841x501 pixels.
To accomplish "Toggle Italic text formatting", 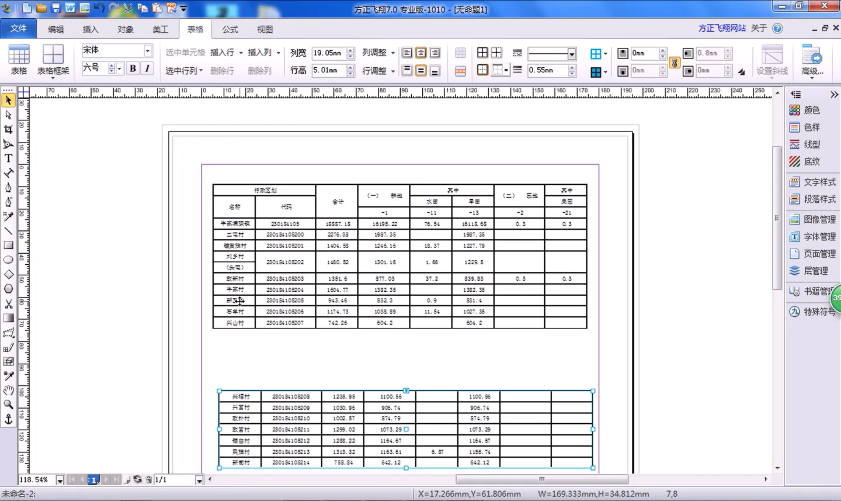I will tap(147, 68).
